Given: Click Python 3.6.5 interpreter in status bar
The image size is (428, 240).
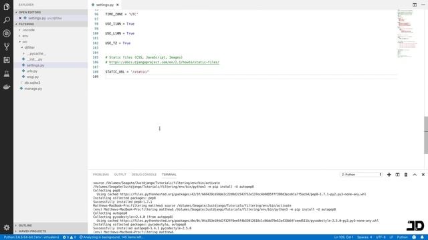Looking at the screenshot, I should point(31,237).
